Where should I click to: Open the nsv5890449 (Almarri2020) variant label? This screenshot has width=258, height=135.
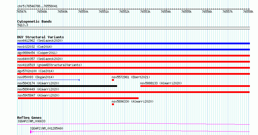pos(38,89)
